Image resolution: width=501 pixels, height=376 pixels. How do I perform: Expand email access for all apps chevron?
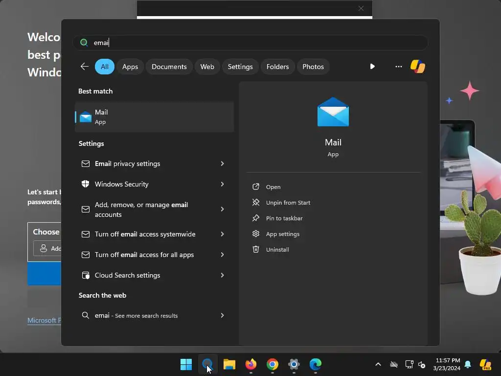pyautogui.click(x=223, y=255)
